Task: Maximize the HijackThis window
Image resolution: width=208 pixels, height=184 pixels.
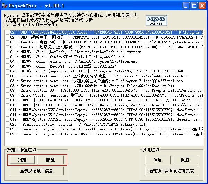Action: (x=194, y=6)
